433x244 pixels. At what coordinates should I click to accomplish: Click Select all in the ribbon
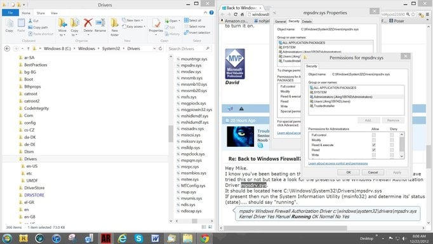click(193, 20)
